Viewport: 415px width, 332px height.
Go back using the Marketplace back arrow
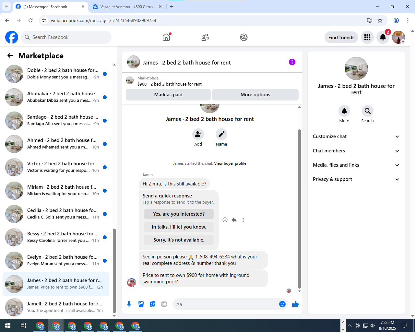pos(10,55)
